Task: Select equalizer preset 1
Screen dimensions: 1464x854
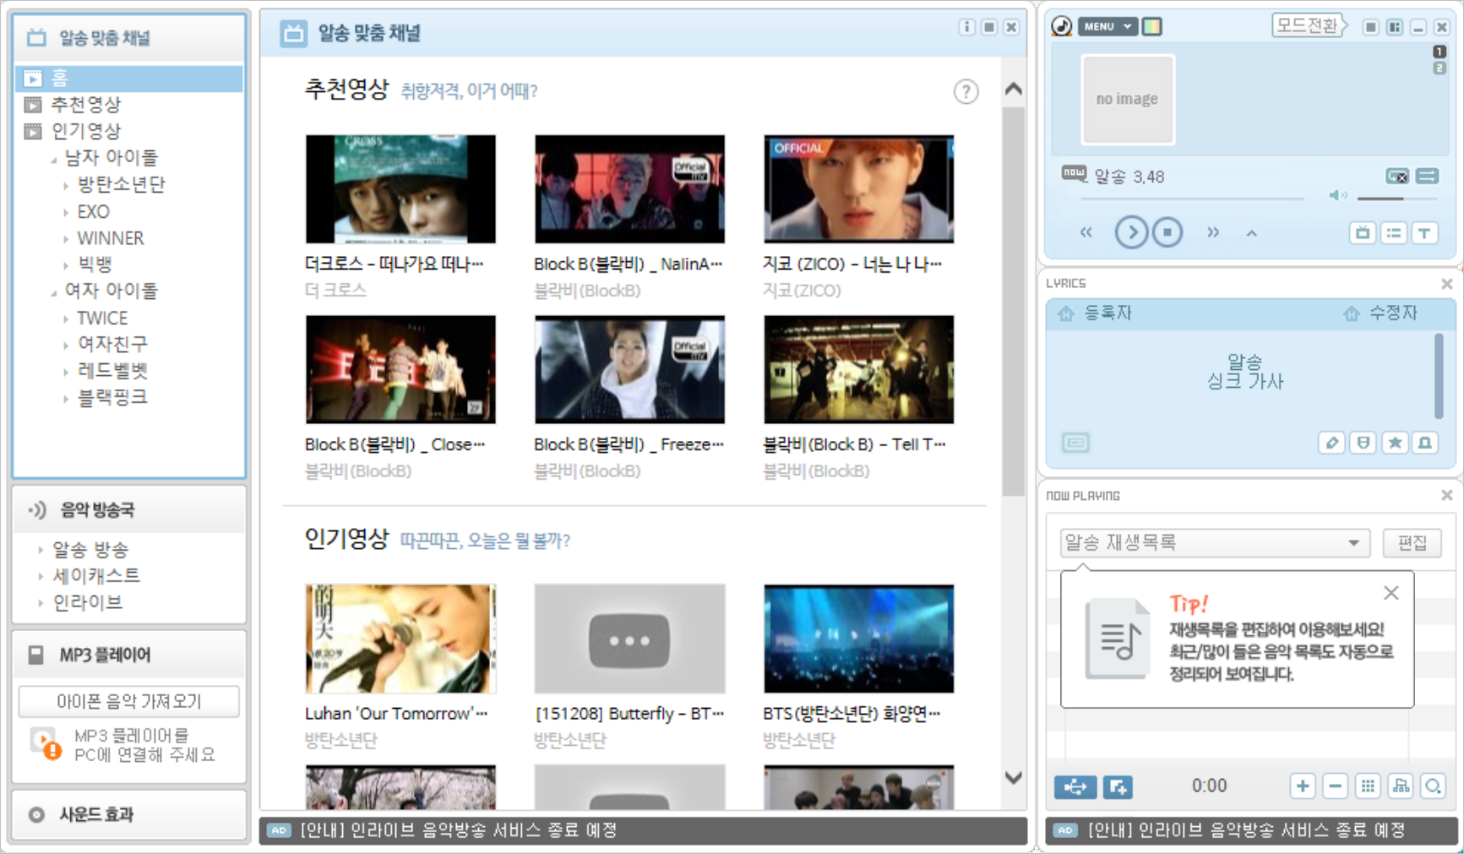Action: point(1440,52)
